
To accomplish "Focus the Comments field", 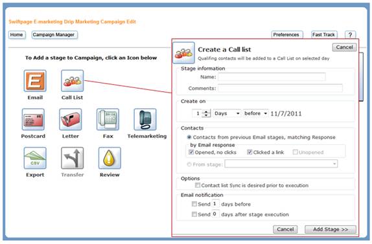I will coord(281,89).
